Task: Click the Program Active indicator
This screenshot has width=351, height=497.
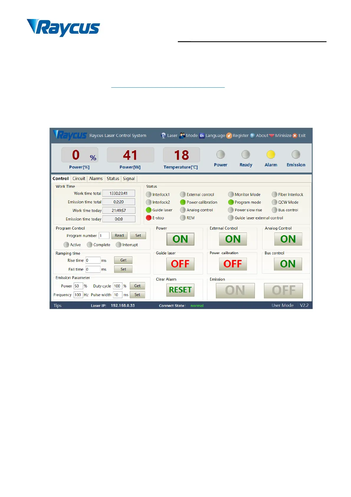Action: [x=66, y=245]
